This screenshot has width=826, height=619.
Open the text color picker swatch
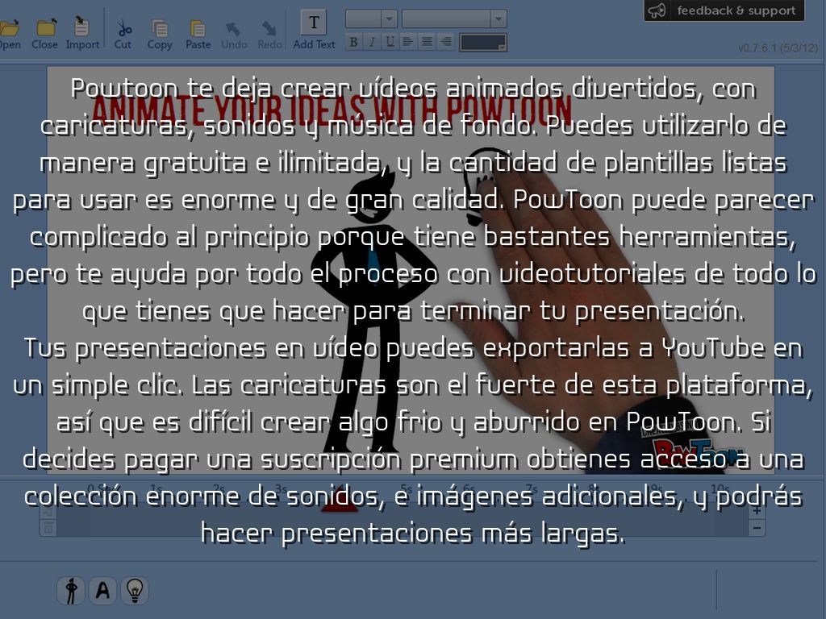(x=483, y=43)
